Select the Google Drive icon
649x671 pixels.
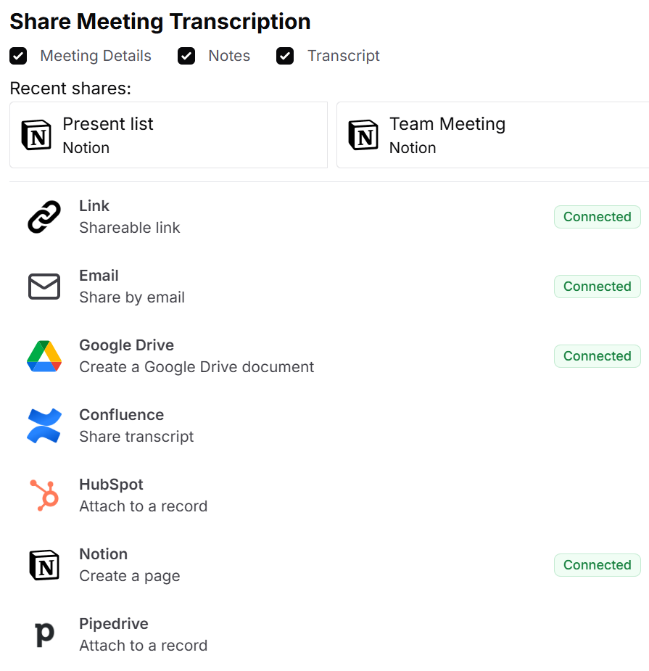pos(44,355)
